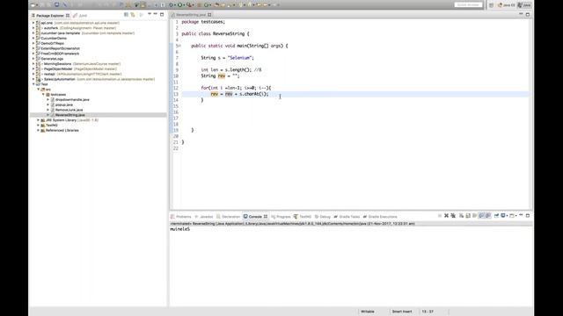Toggle Link with Editor in Package Explorer
The height and width of the screenshot is (316, 563).
133,15
